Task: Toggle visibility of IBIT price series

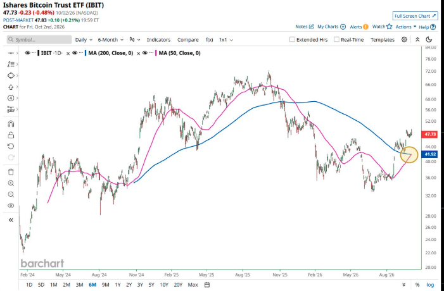Action: click(x=27, y=53)
